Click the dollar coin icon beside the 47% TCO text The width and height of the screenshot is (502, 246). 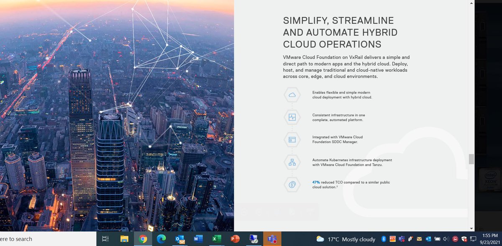[292, 185]
